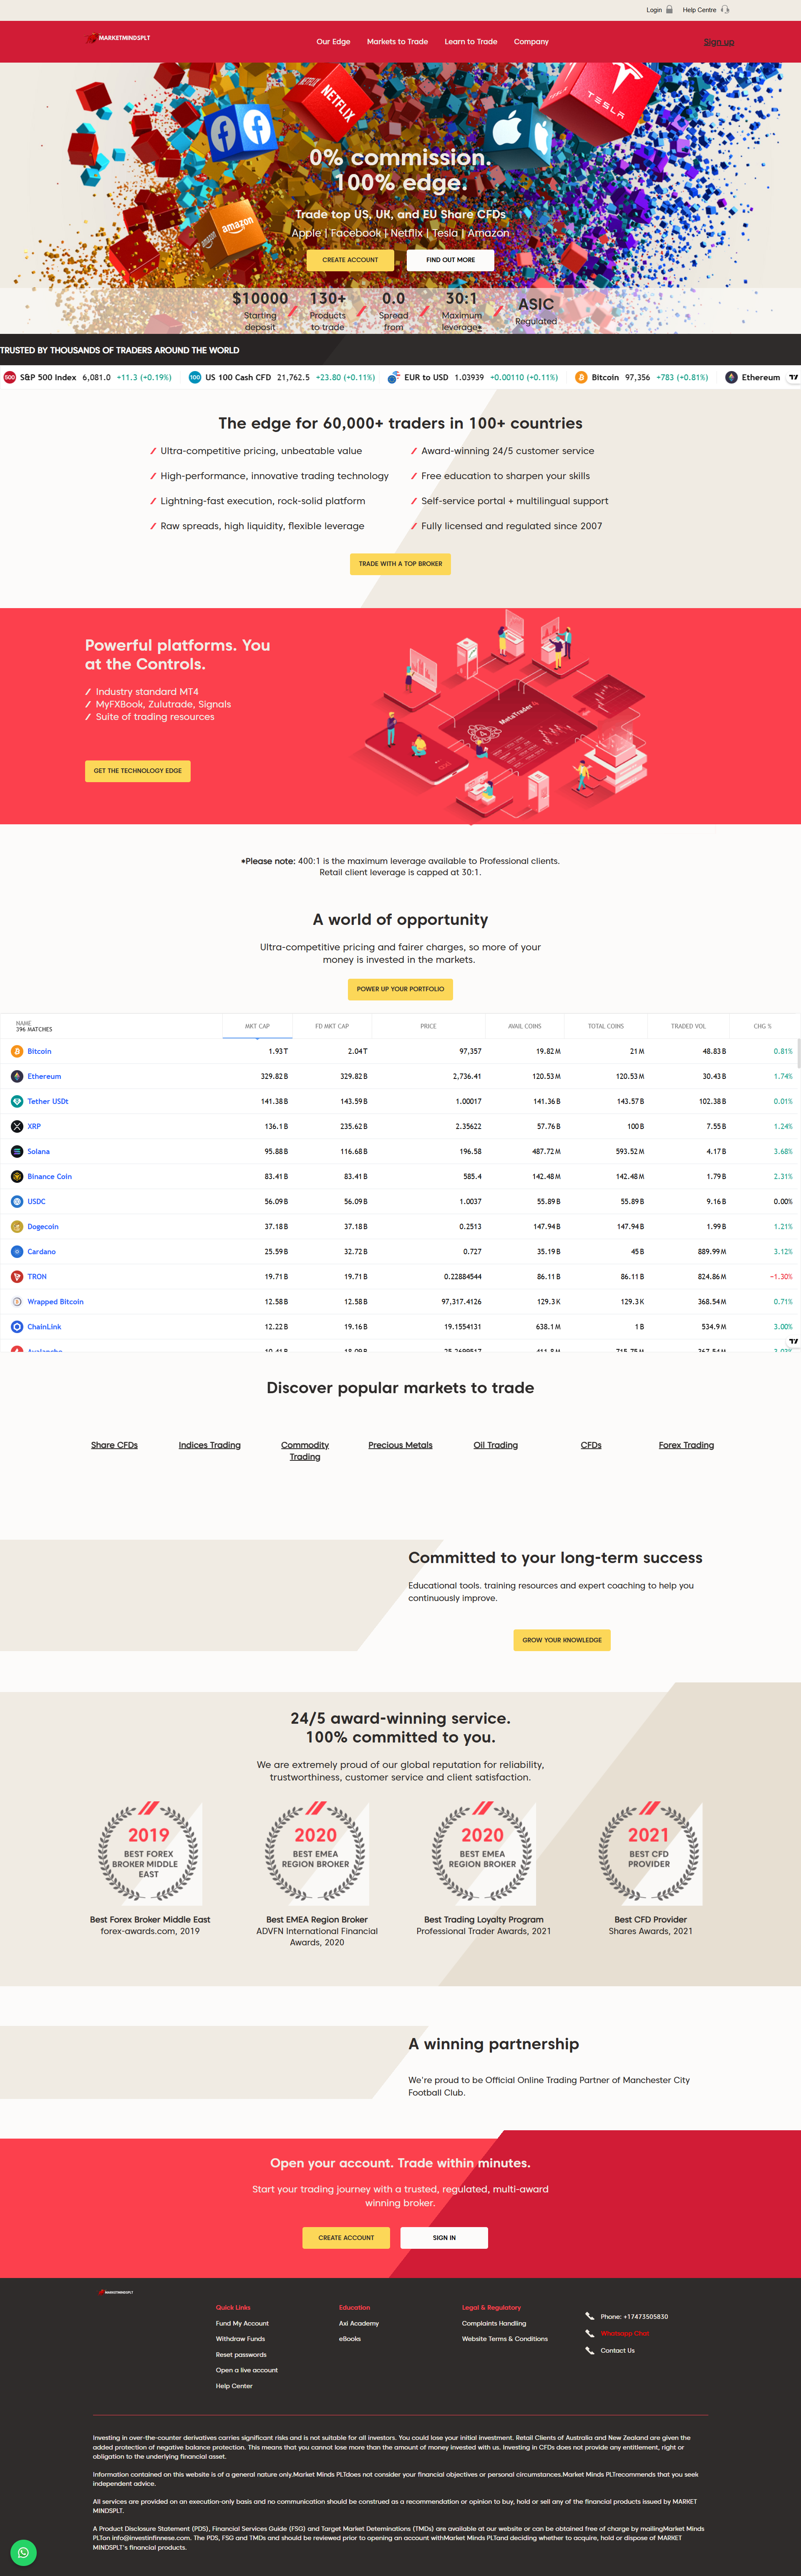This screenshot has height=2576, width=801.
Task: Click the Tether USDt coin icon
Action: [17, 1101]
